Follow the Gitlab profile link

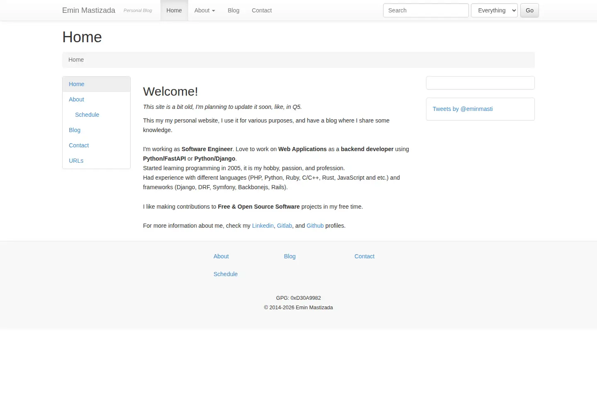[x=284, y=226]
